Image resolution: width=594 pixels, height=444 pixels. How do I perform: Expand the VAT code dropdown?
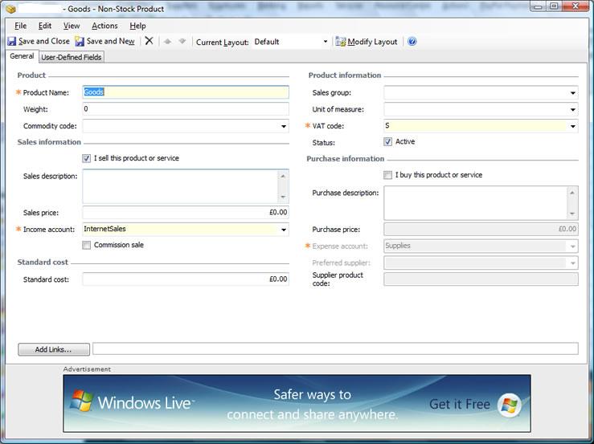573,126
